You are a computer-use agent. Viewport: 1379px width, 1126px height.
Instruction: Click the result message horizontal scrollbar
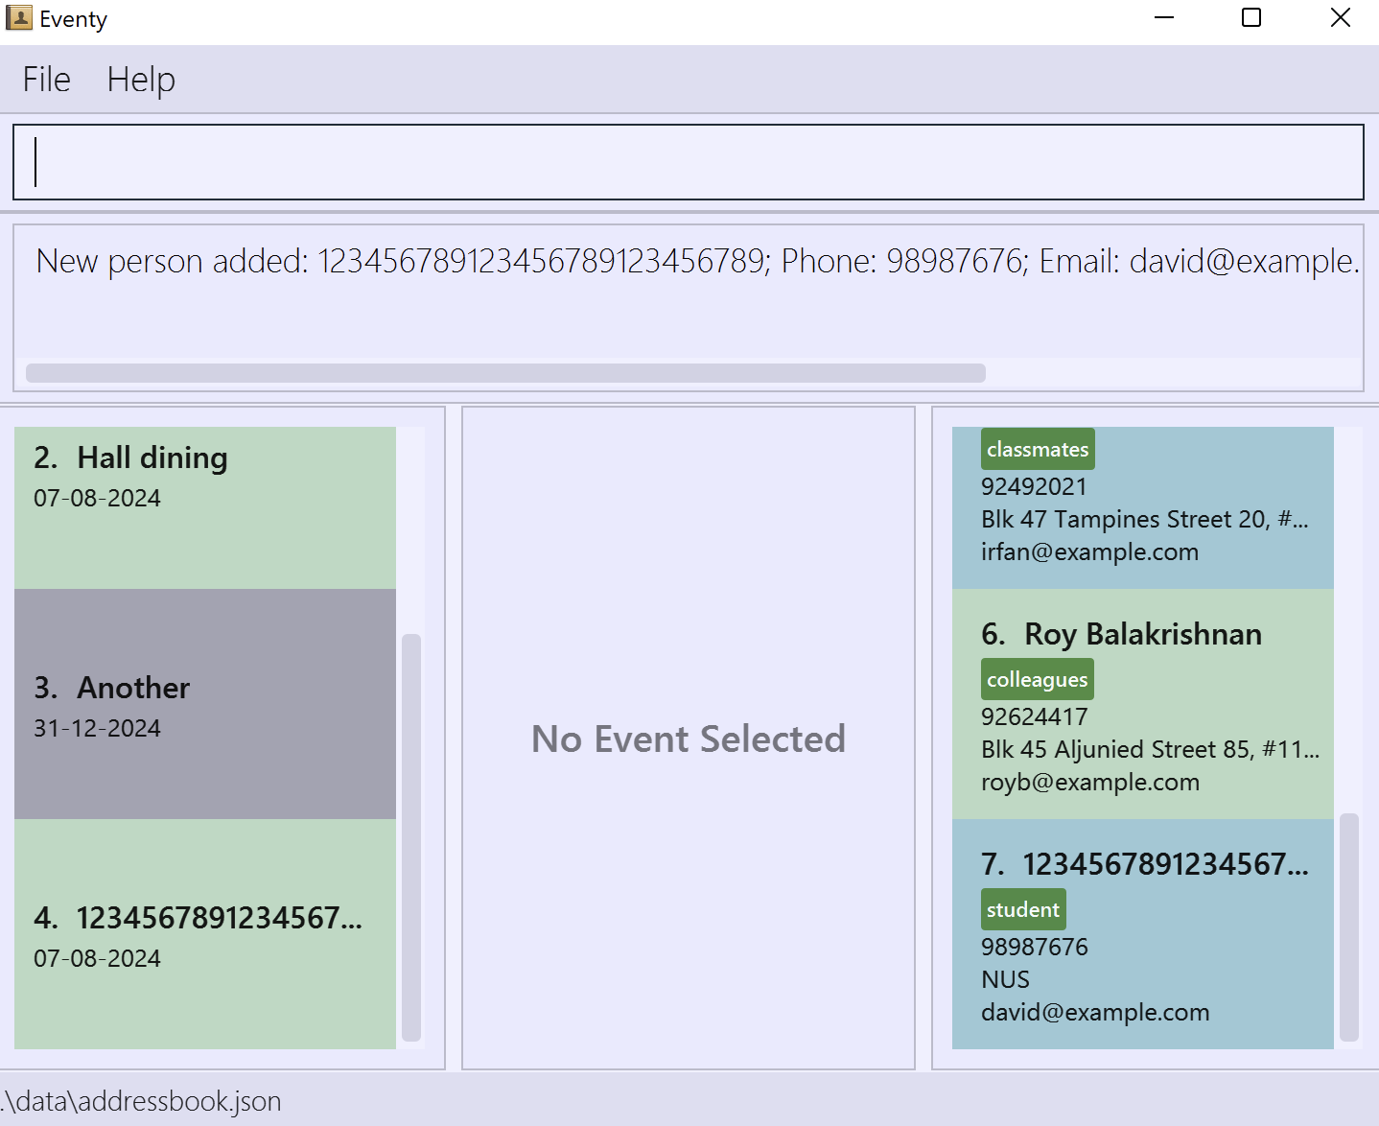click(505, 373)
